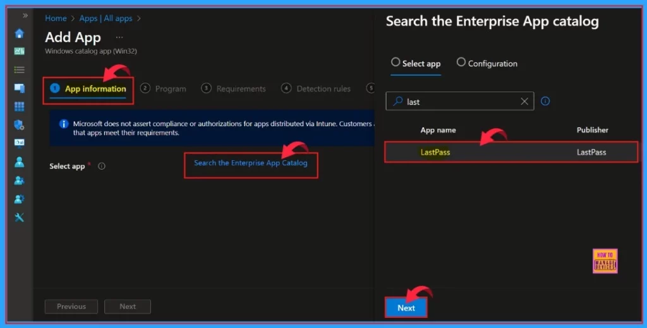The height and width of the screenshot is (328, 647).
Task: Open Endpoint security shield icon
Action: click(x=19, y=124)
